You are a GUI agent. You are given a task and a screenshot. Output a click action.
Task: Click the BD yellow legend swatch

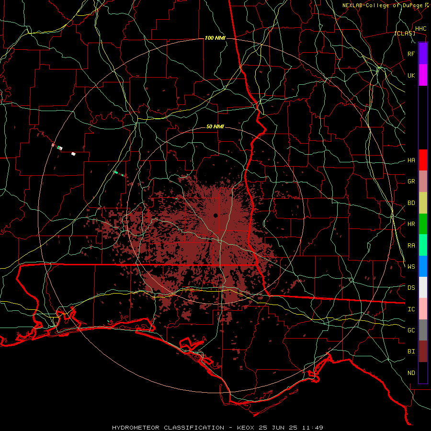click(423, 203)
